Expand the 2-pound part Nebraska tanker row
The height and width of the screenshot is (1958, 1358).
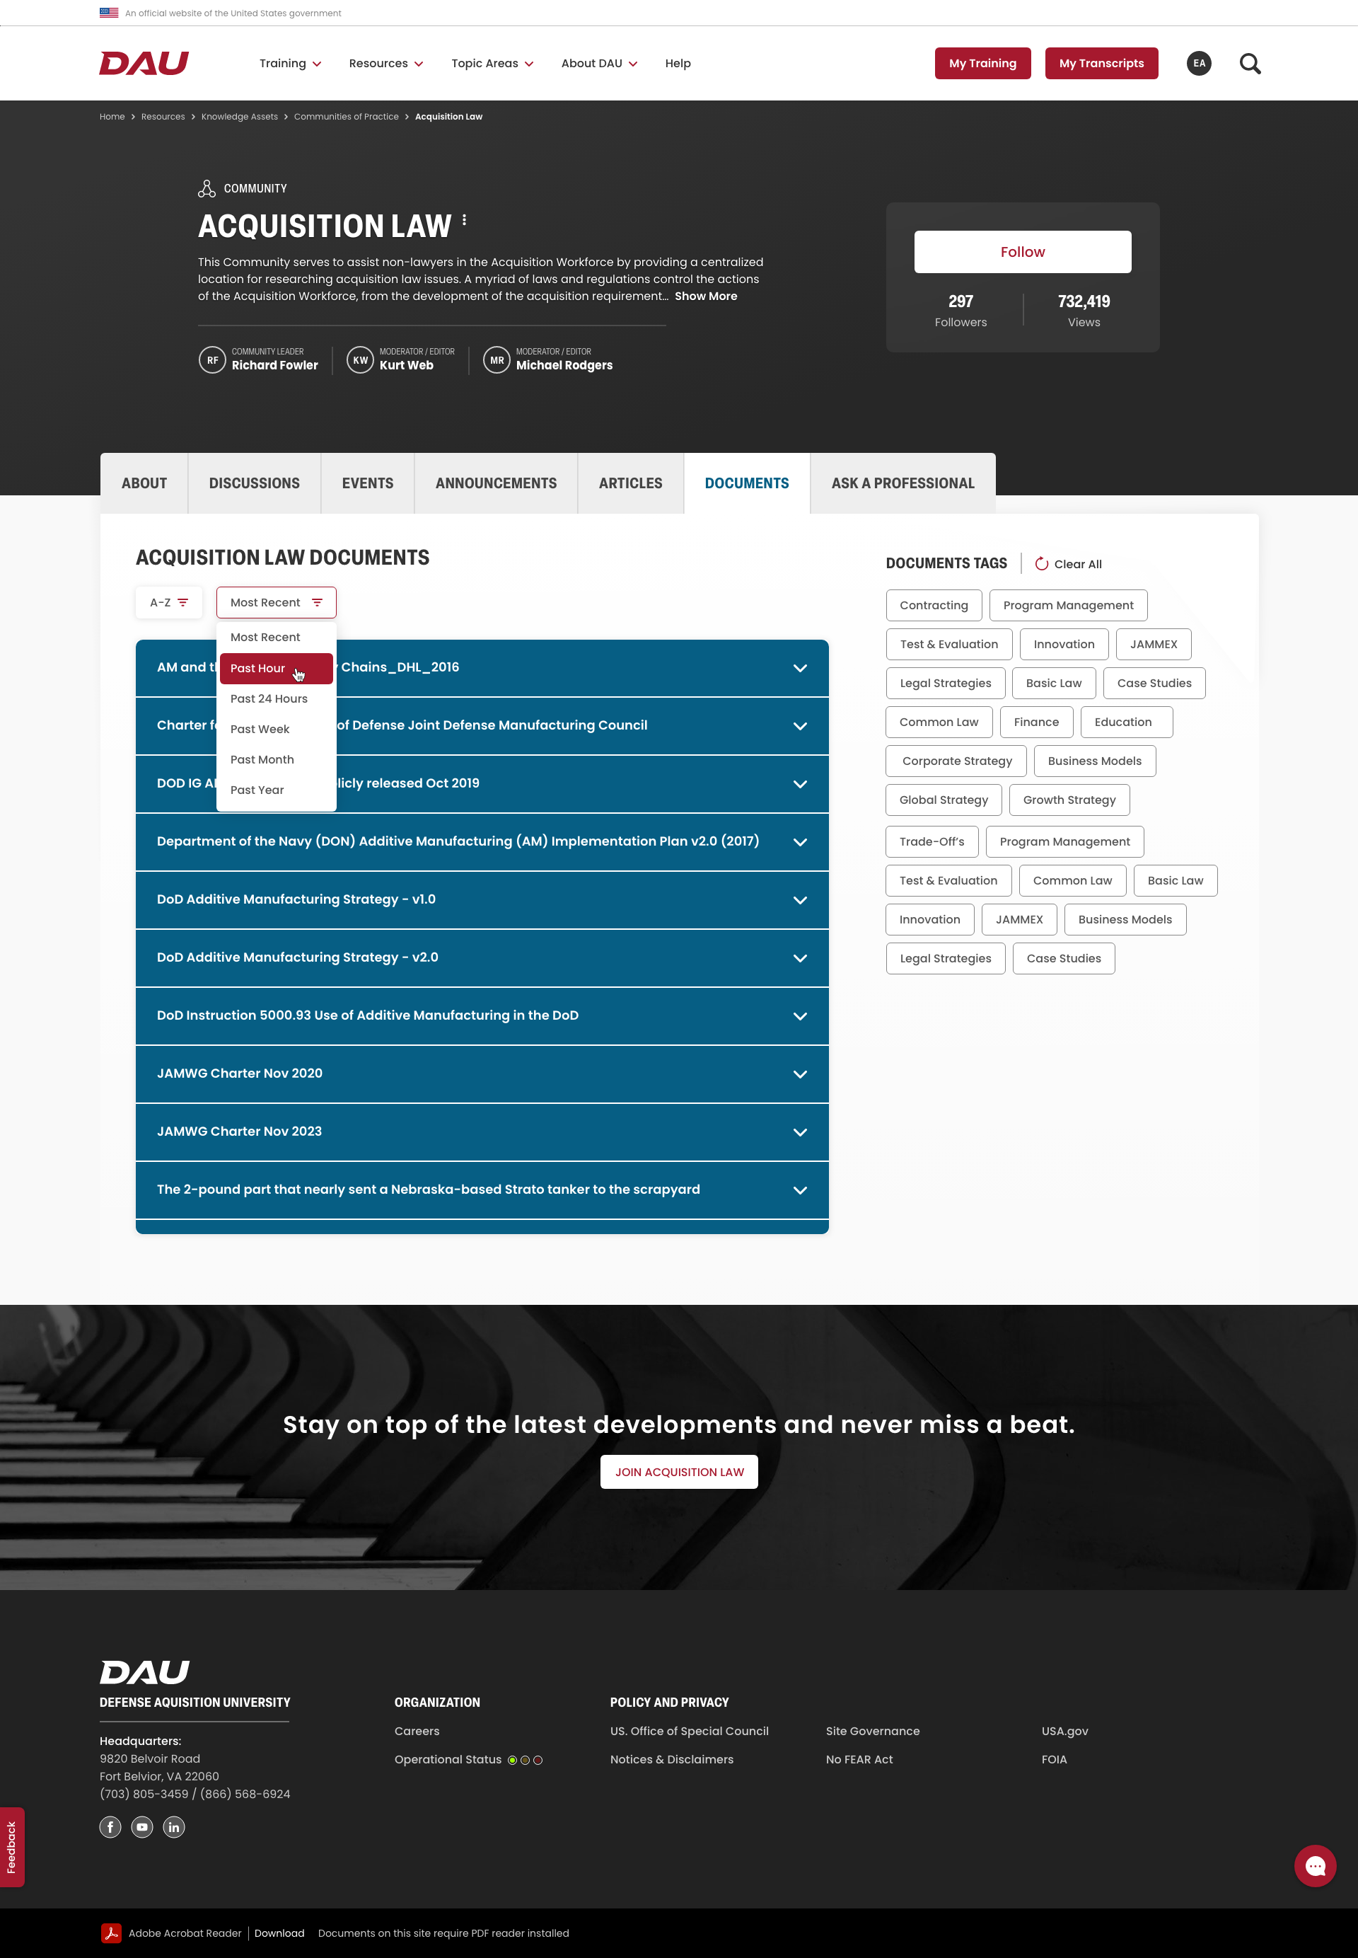[x=482, y=1190]
